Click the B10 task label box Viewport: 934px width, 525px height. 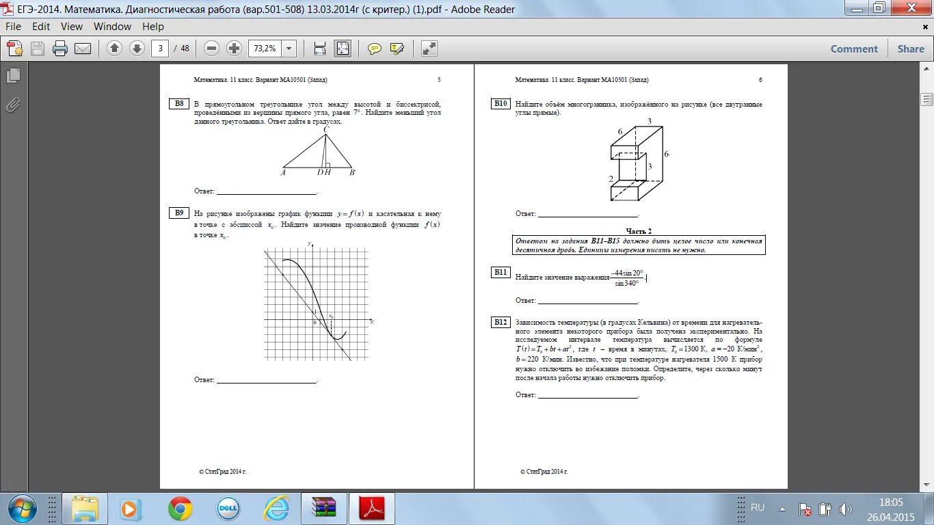[x=501, y=104]
